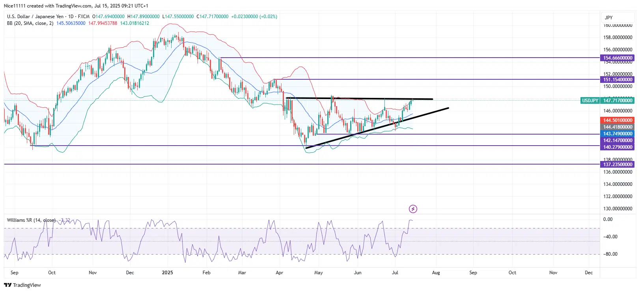The height and width of the screenshot is (292, 640).
Task: Click the TradingView logo at bottom left
Action: pos(22,285)
